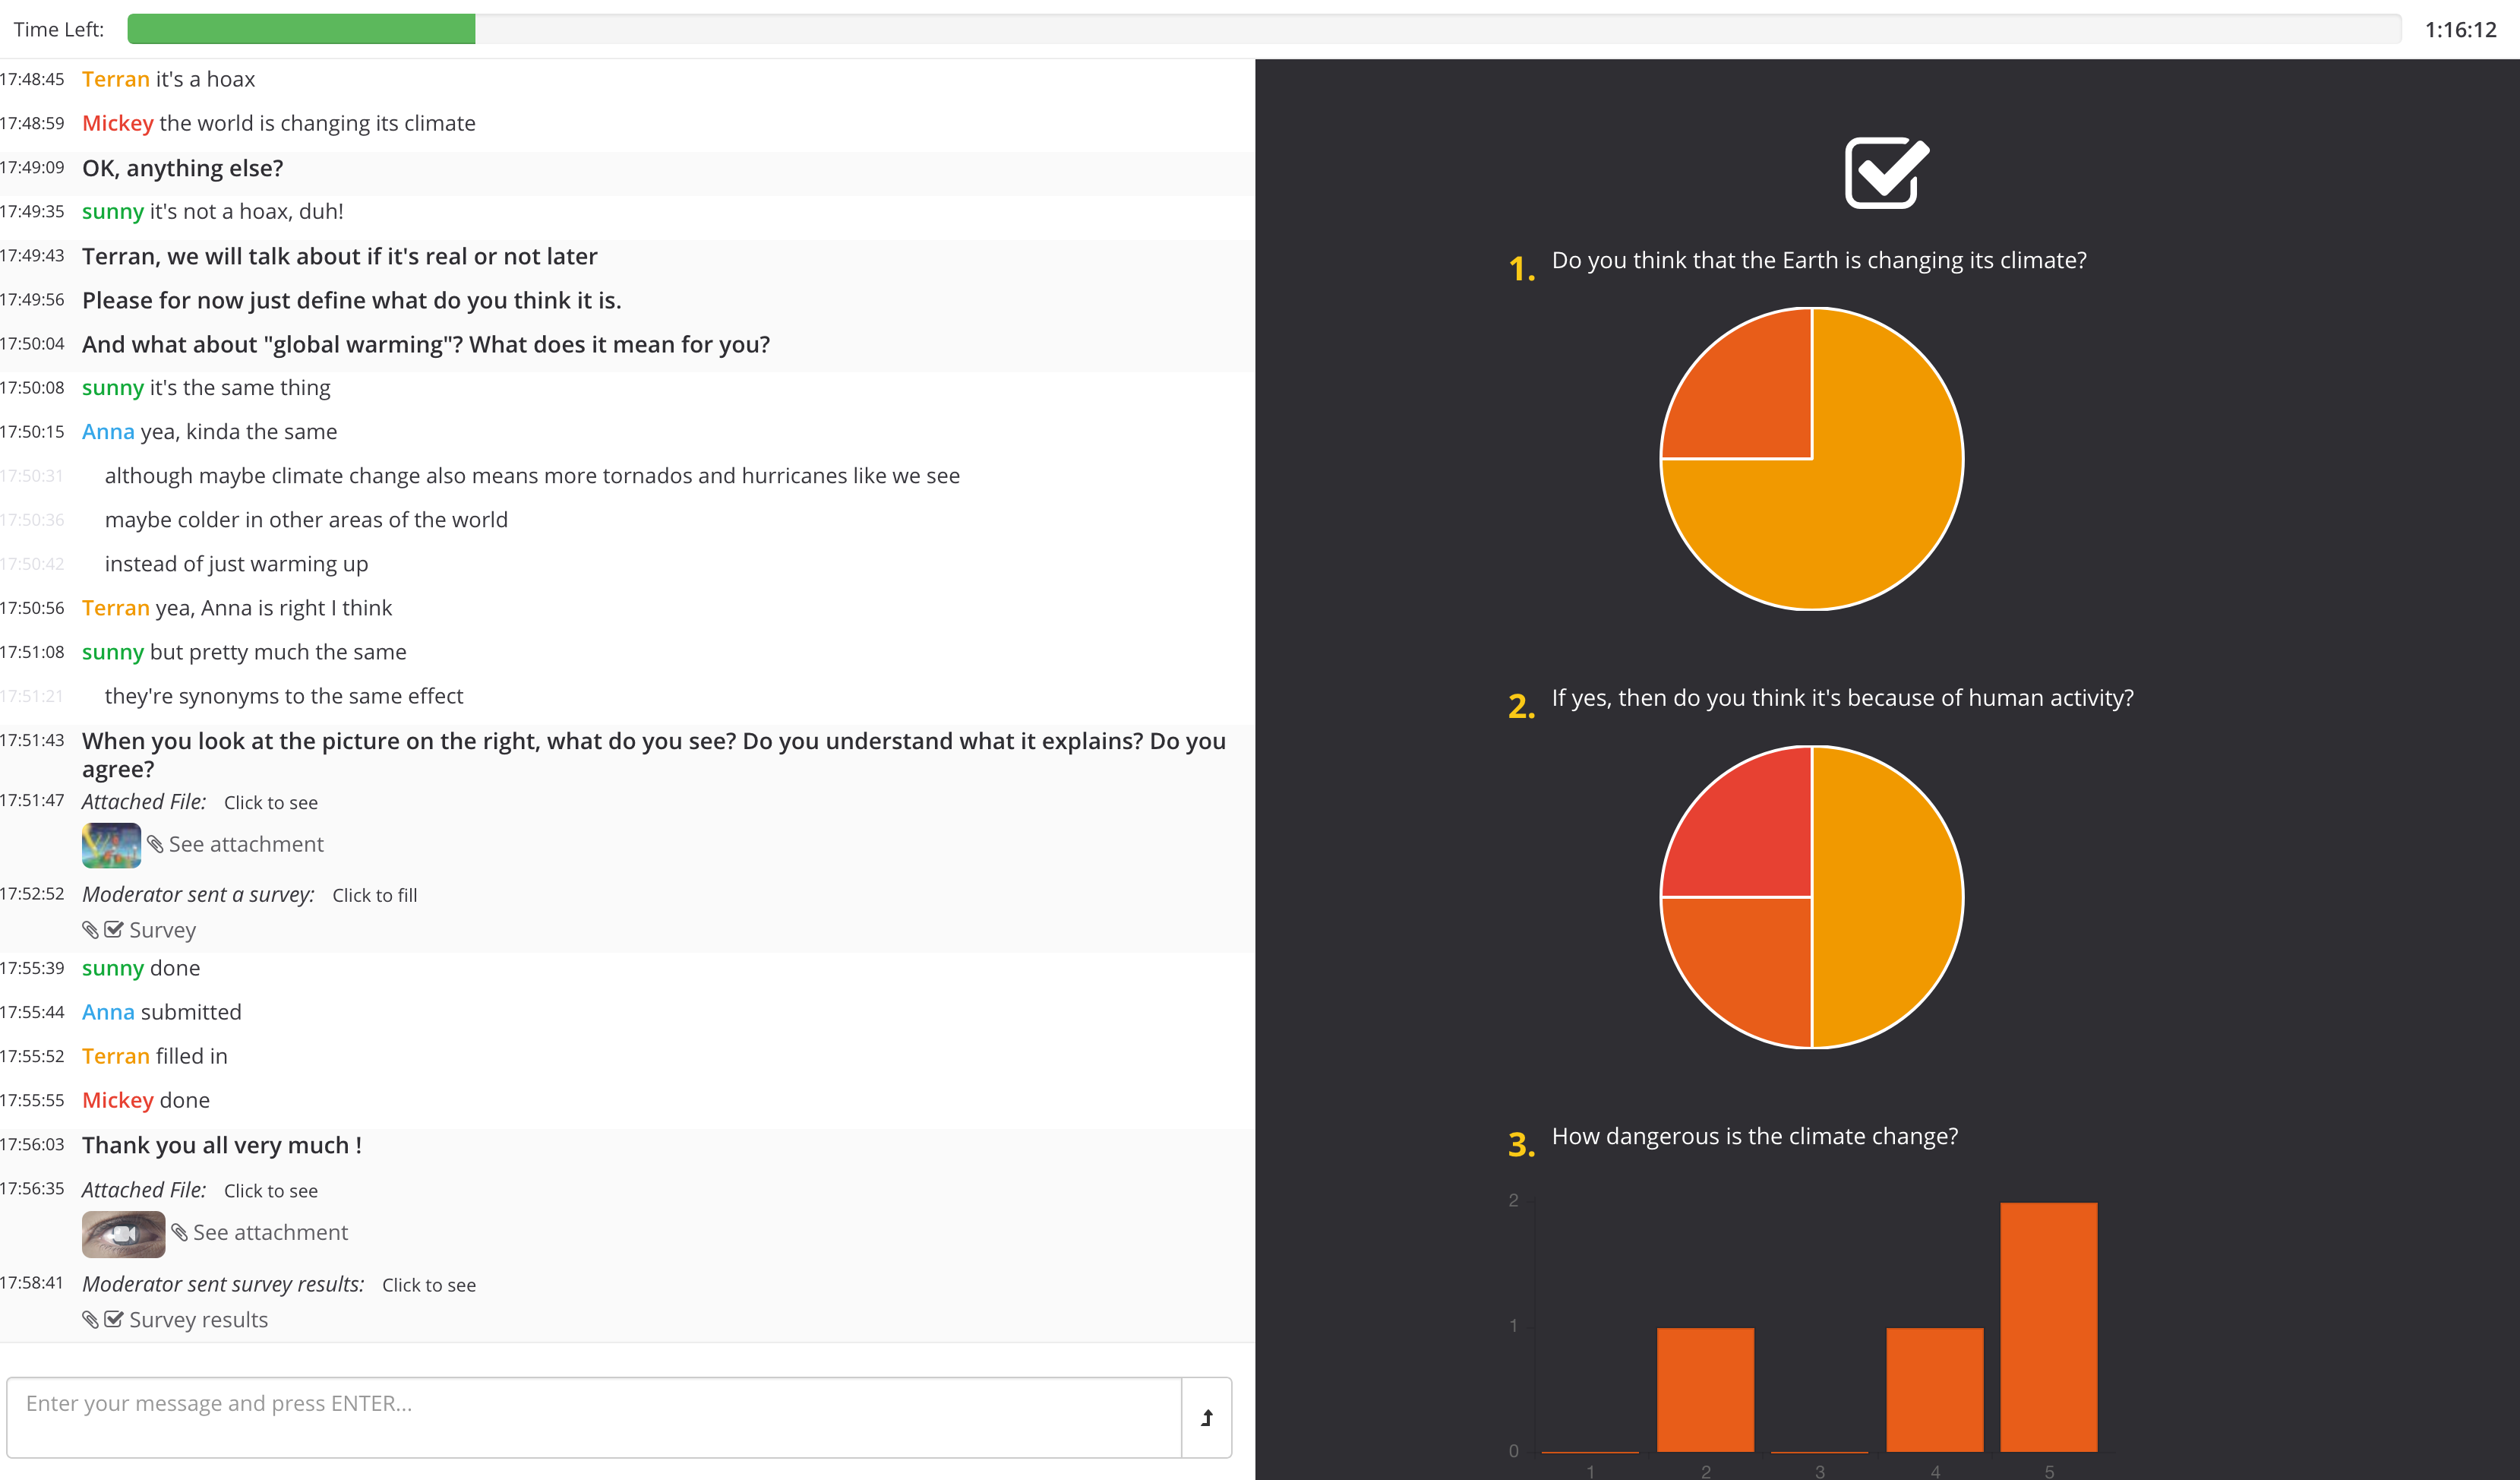Click the large survey checkmark icon
Screen dimensions: 2520x1480
tap(1887, 172)
